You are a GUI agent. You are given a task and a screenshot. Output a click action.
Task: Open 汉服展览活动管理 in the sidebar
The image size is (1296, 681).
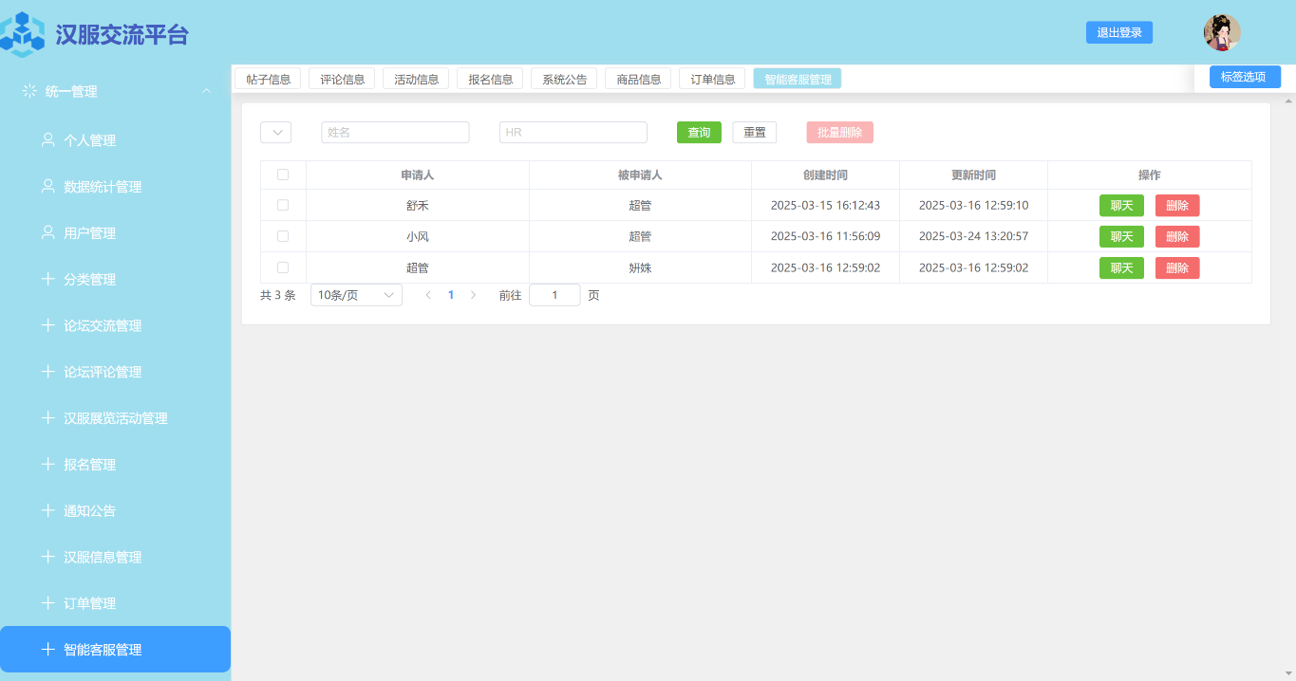pos(115,418)
